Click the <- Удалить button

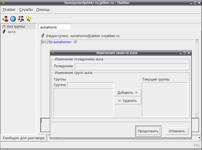point(127,101)
